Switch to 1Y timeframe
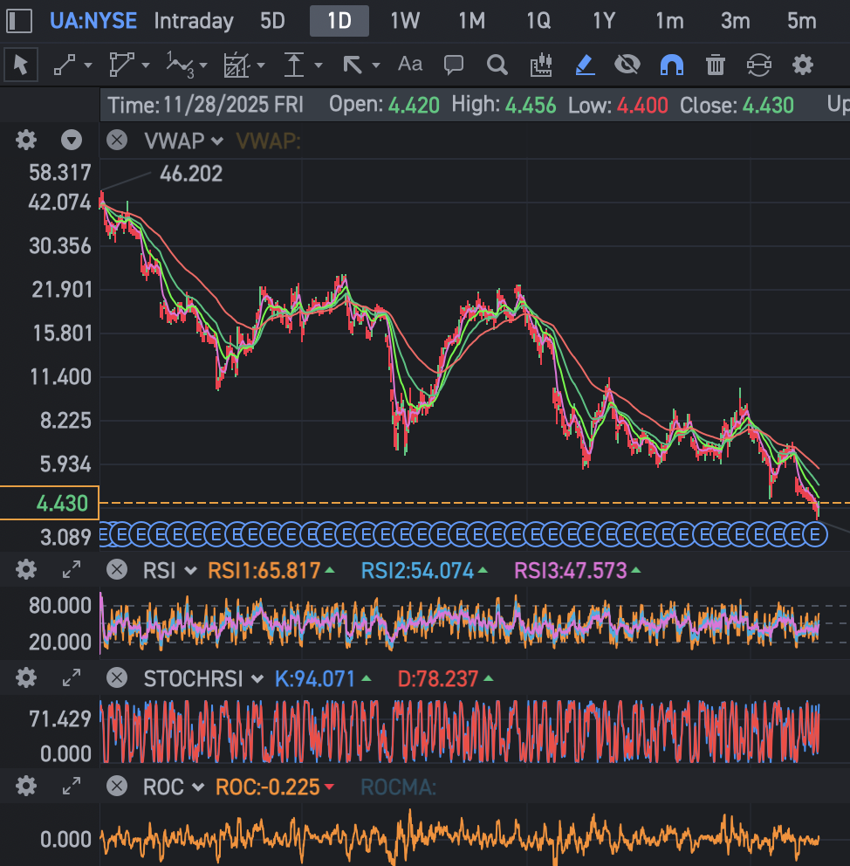Viewport: 850px width, 866px height. (x=604, y=21)
